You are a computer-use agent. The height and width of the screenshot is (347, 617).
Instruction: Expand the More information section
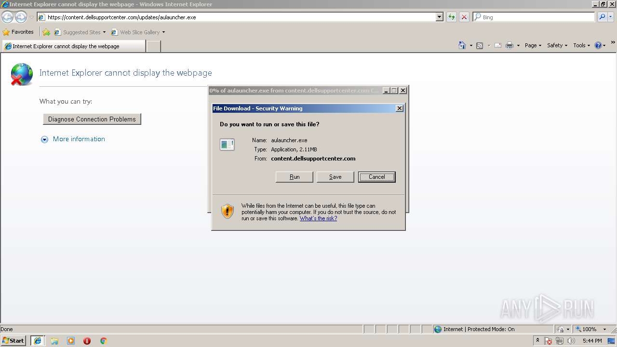(x=73, y=139)
